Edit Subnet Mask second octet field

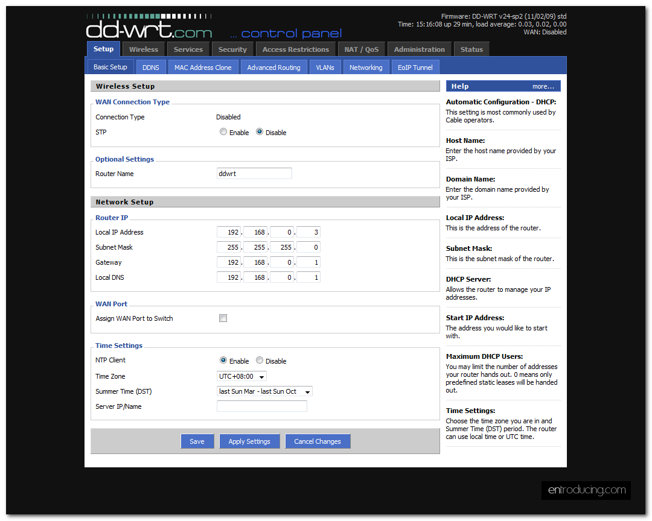click(255, 247)
